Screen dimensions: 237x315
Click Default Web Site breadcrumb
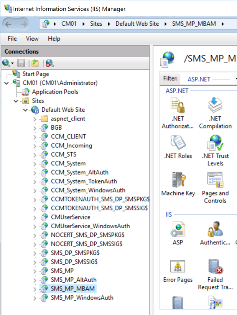click(137, 24)
